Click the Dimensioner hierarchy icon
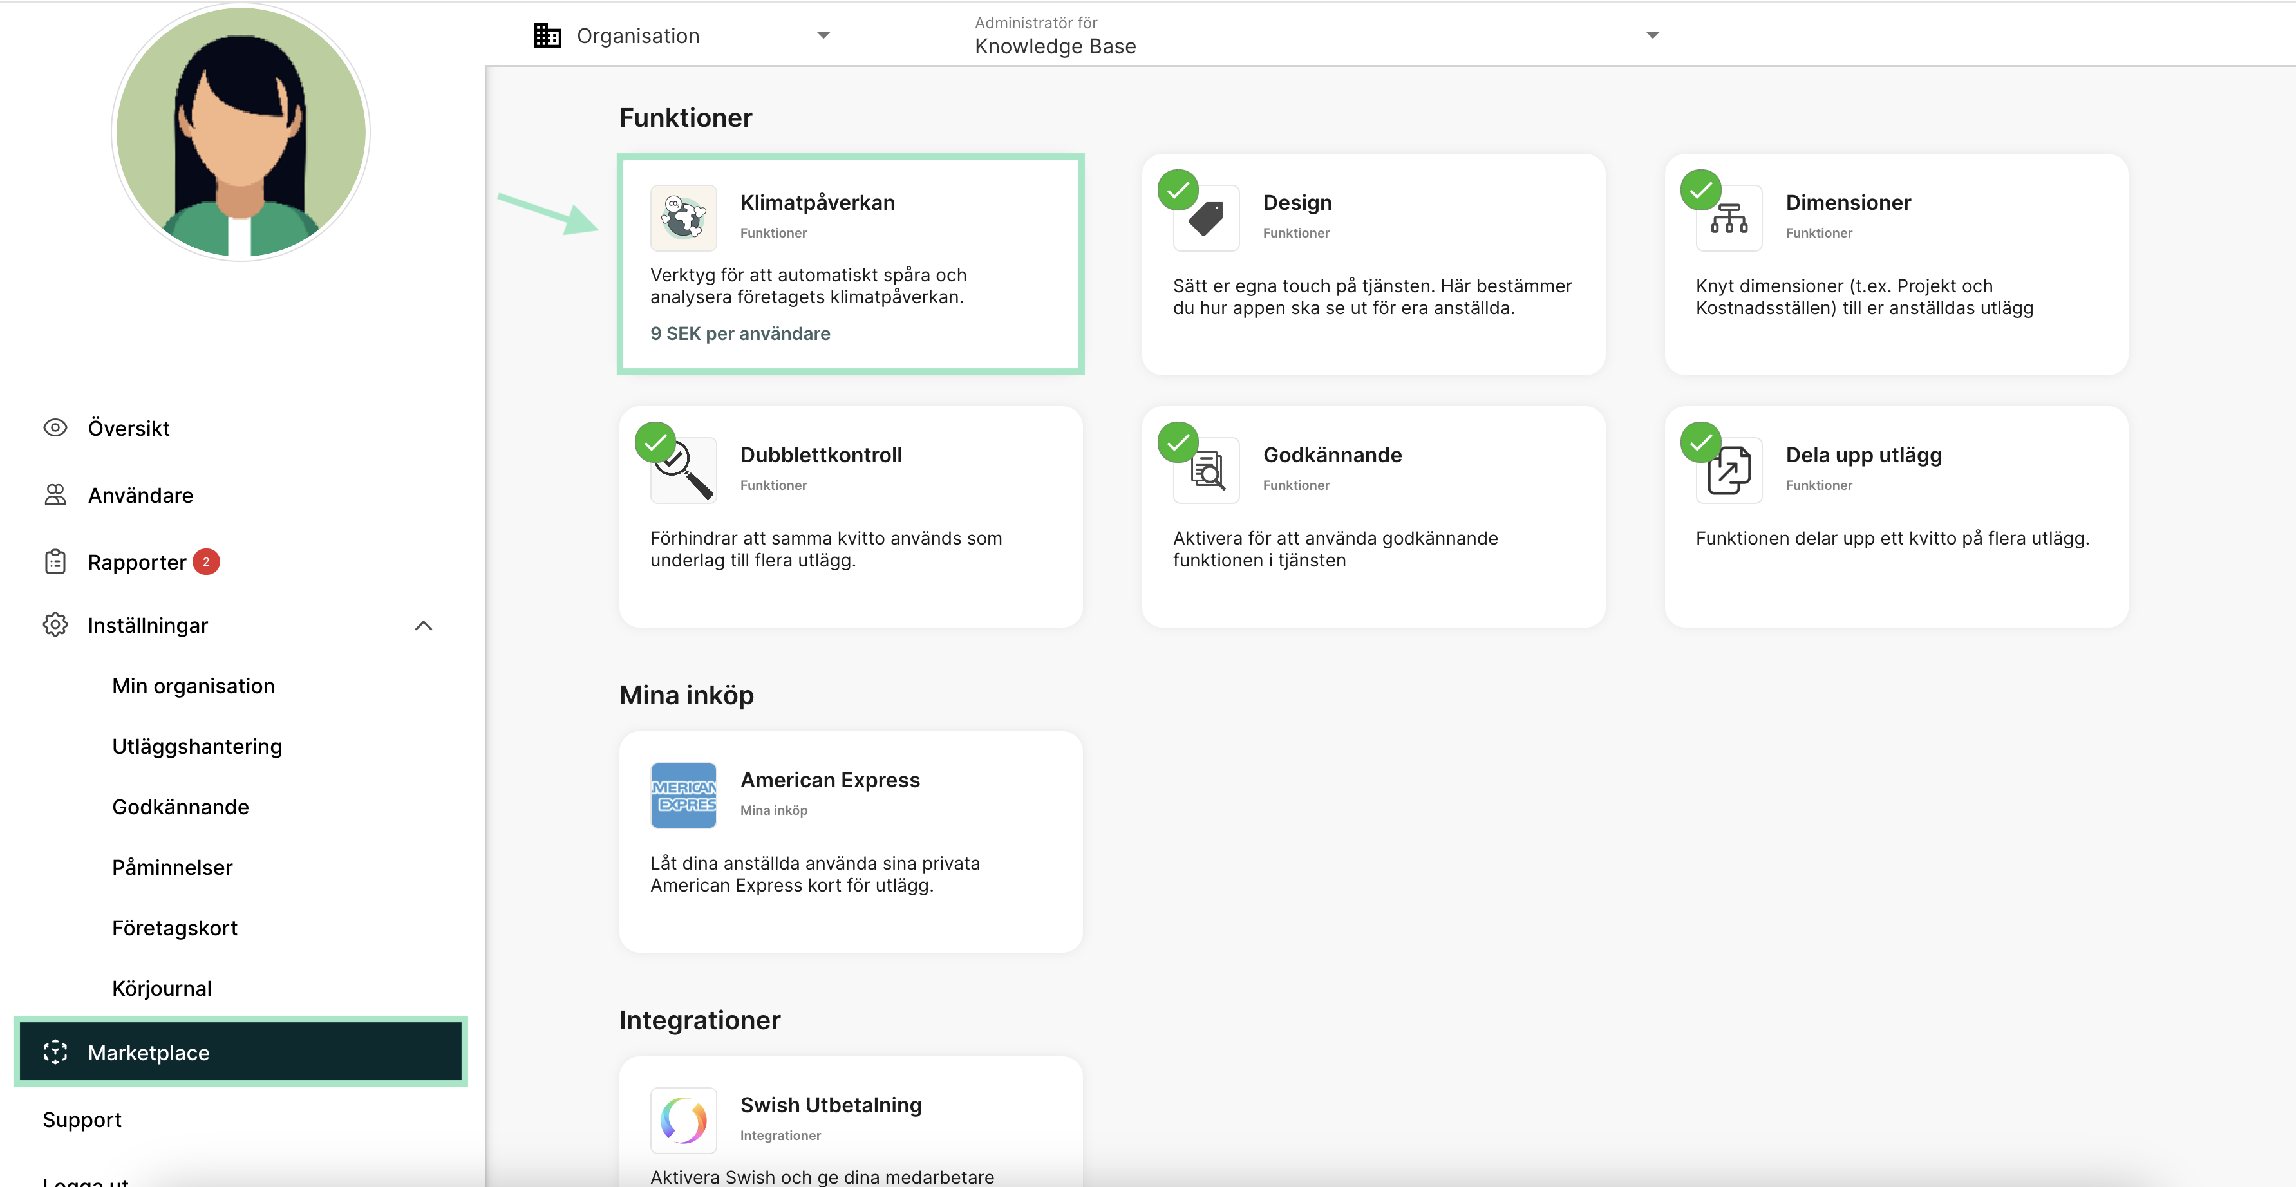This screenshot has height=1187, width=2296. tap(1729, 218)
